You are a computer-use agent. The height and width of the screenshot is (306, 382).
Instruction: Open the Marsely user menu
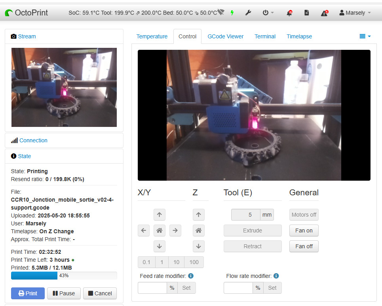point(355,13)
